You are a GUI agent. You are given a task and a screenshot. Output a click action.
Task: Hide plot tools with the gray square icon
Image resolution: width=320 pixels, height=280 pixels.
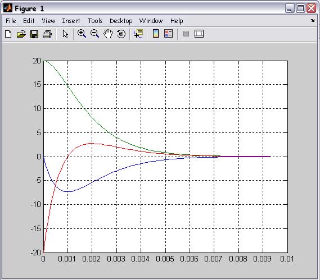tap(186, 34)
